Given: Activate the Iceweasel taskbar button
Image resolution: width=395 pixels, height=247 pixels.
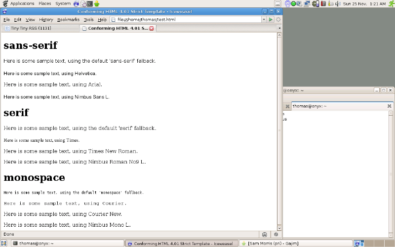Looking at the screenshot, I should coord(182,244).
